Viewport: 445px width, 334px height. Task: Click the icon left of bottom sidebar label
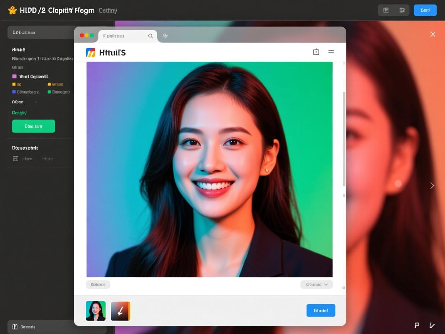tap(15, 327)
